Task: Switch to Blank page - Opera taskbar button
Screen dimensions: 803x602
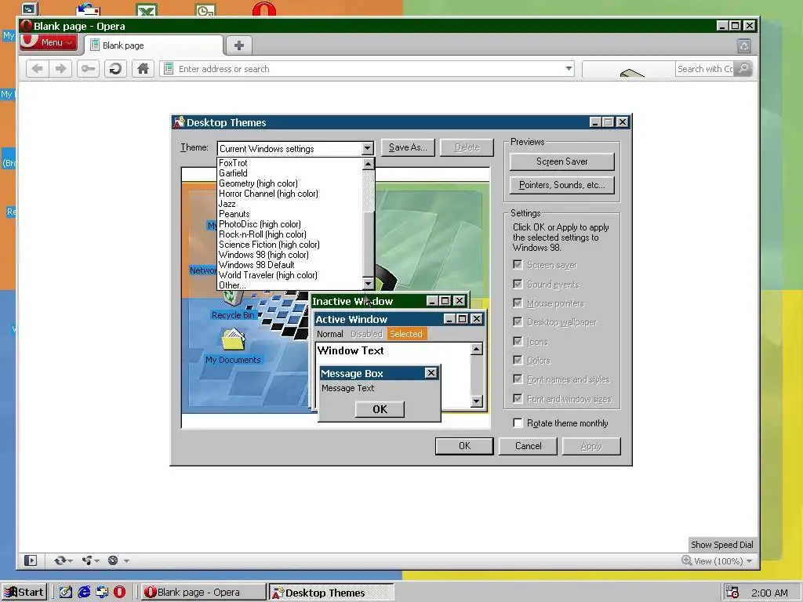Action: click(203, 593)
